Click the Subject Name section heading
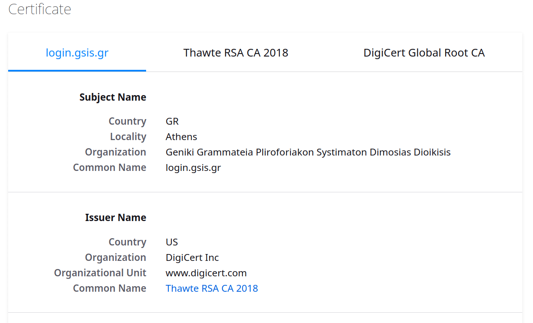This screenshot has height=323, width=533. point(113,97)
